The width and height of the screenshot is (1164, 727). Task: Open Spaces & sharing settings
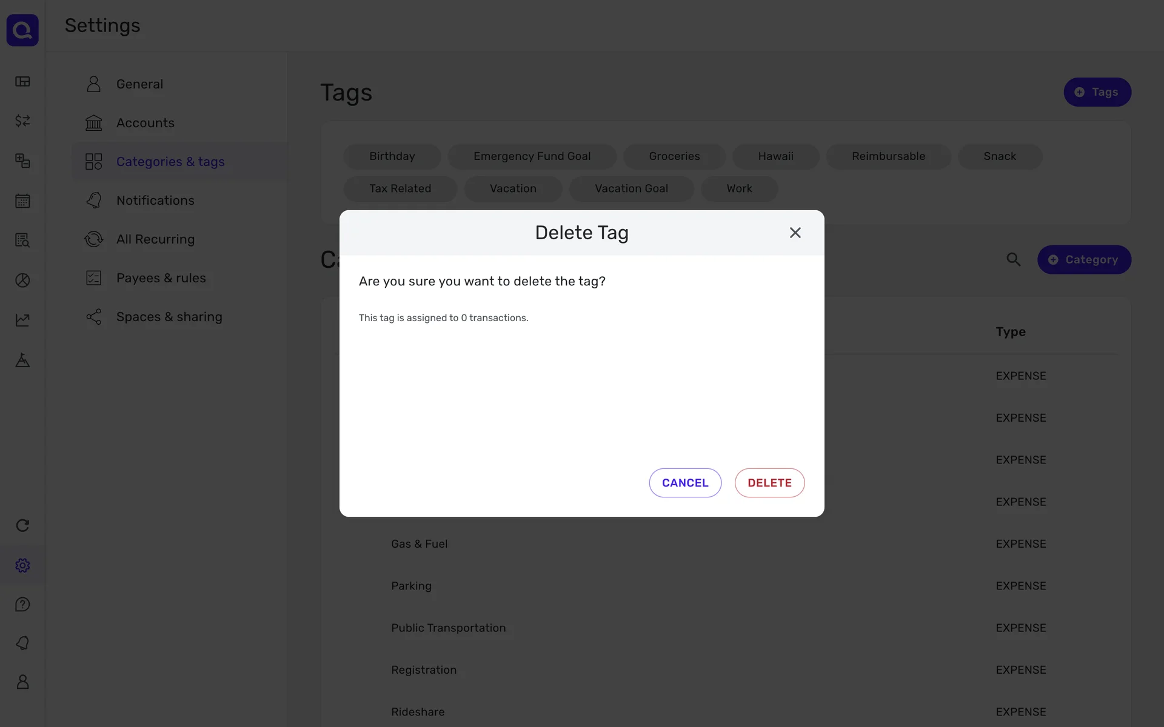[169, 317]
